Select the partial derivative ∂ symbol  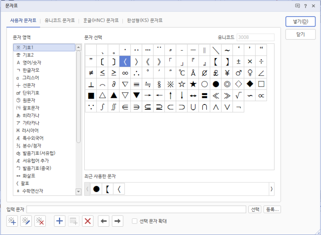pos(114,84)
